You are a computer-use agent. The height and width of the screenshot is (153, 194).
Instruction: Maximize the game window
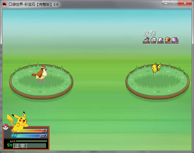click(x=174, y=3)
